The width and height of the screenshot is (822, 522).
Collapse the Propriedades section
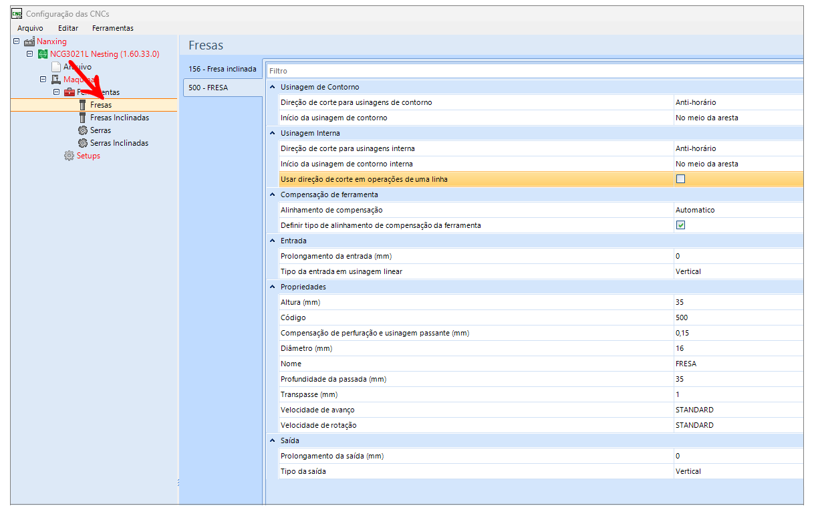[x=272, y=287]
